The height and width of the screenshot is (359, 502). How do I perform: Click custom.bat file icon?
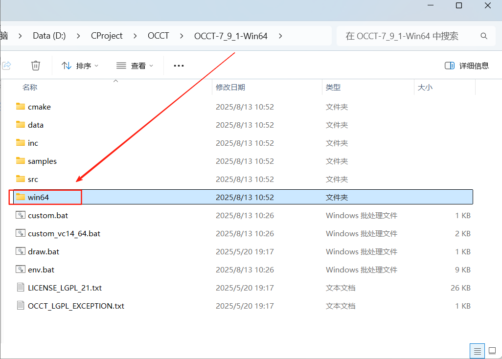[21, 215]
